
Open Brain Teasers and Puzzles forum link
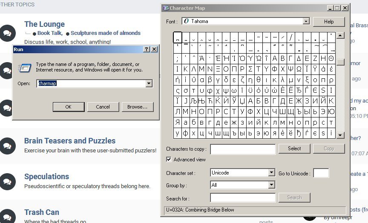pos(70,141)
